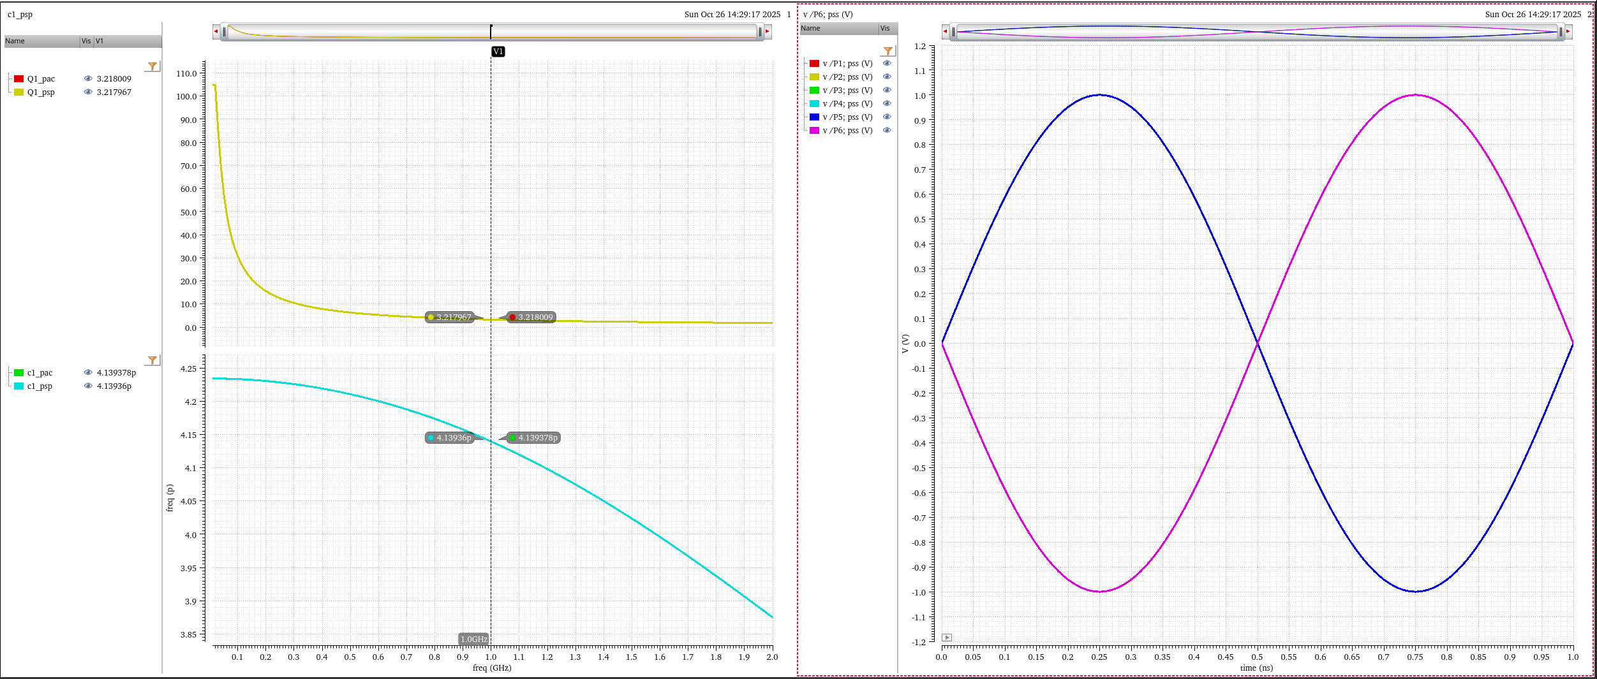Hide the Q1_pac trace via eye icon
The image size is (1597, 679).
coord(88,78)
